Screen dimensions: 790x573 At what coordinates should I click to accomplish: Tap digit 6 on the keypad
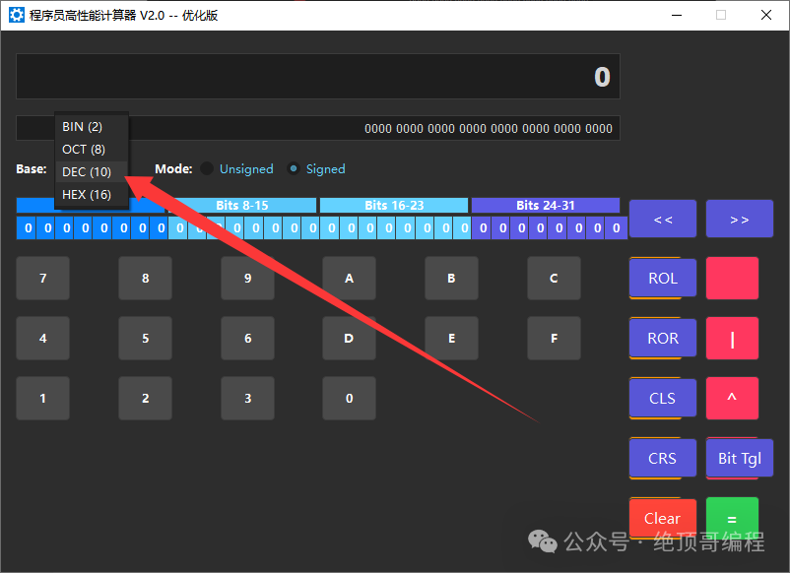click(247, 339)
